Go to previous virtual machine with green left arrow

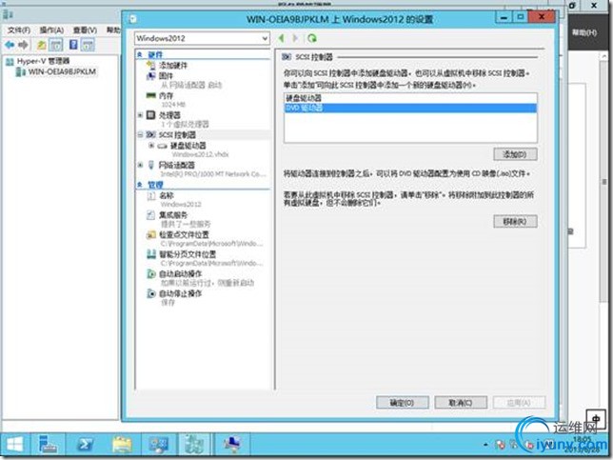(x=282, y=38)
